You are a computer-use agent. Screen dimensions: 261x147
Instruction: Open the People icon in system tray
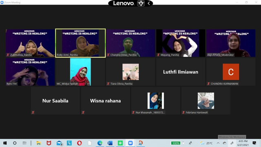point(190,143)
